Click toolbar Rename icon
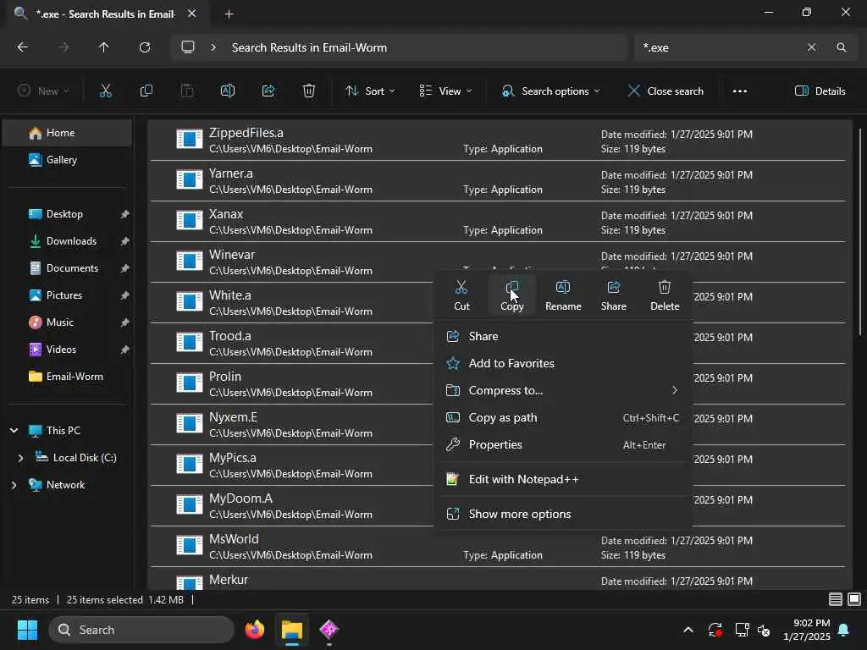867x650 pixels. coord(228,91)
